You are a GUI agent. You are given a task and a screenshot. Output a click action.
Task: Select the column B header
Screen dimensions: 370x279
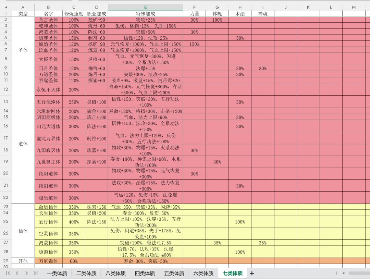click(x=48, y=7)
